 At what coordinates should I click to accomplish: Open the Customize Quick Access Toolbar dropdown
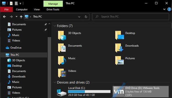tap(20, 3)
